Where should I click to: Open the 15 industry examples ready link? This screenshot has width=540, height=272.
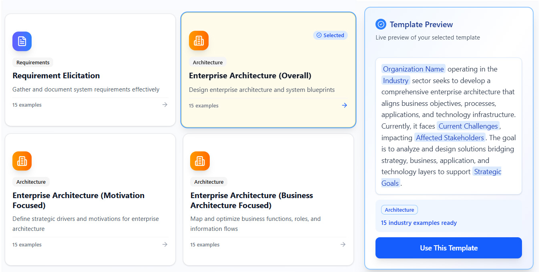click(x=419, y=223)
